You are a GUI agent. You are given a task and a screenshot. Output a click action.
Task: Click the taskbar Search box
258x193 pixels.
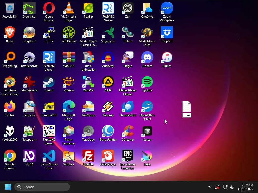[x=42, y=187]
